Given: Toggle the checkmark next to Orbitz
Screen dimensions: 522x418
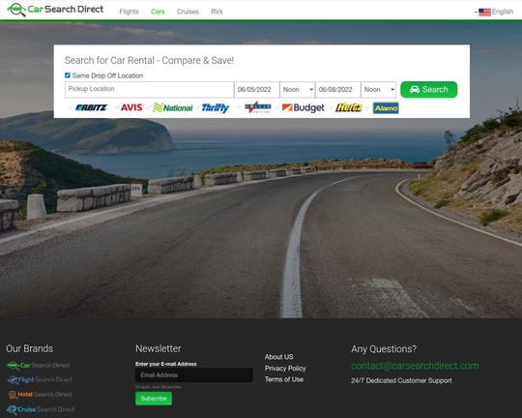Looking at the screenshot, I should point(70,107).
